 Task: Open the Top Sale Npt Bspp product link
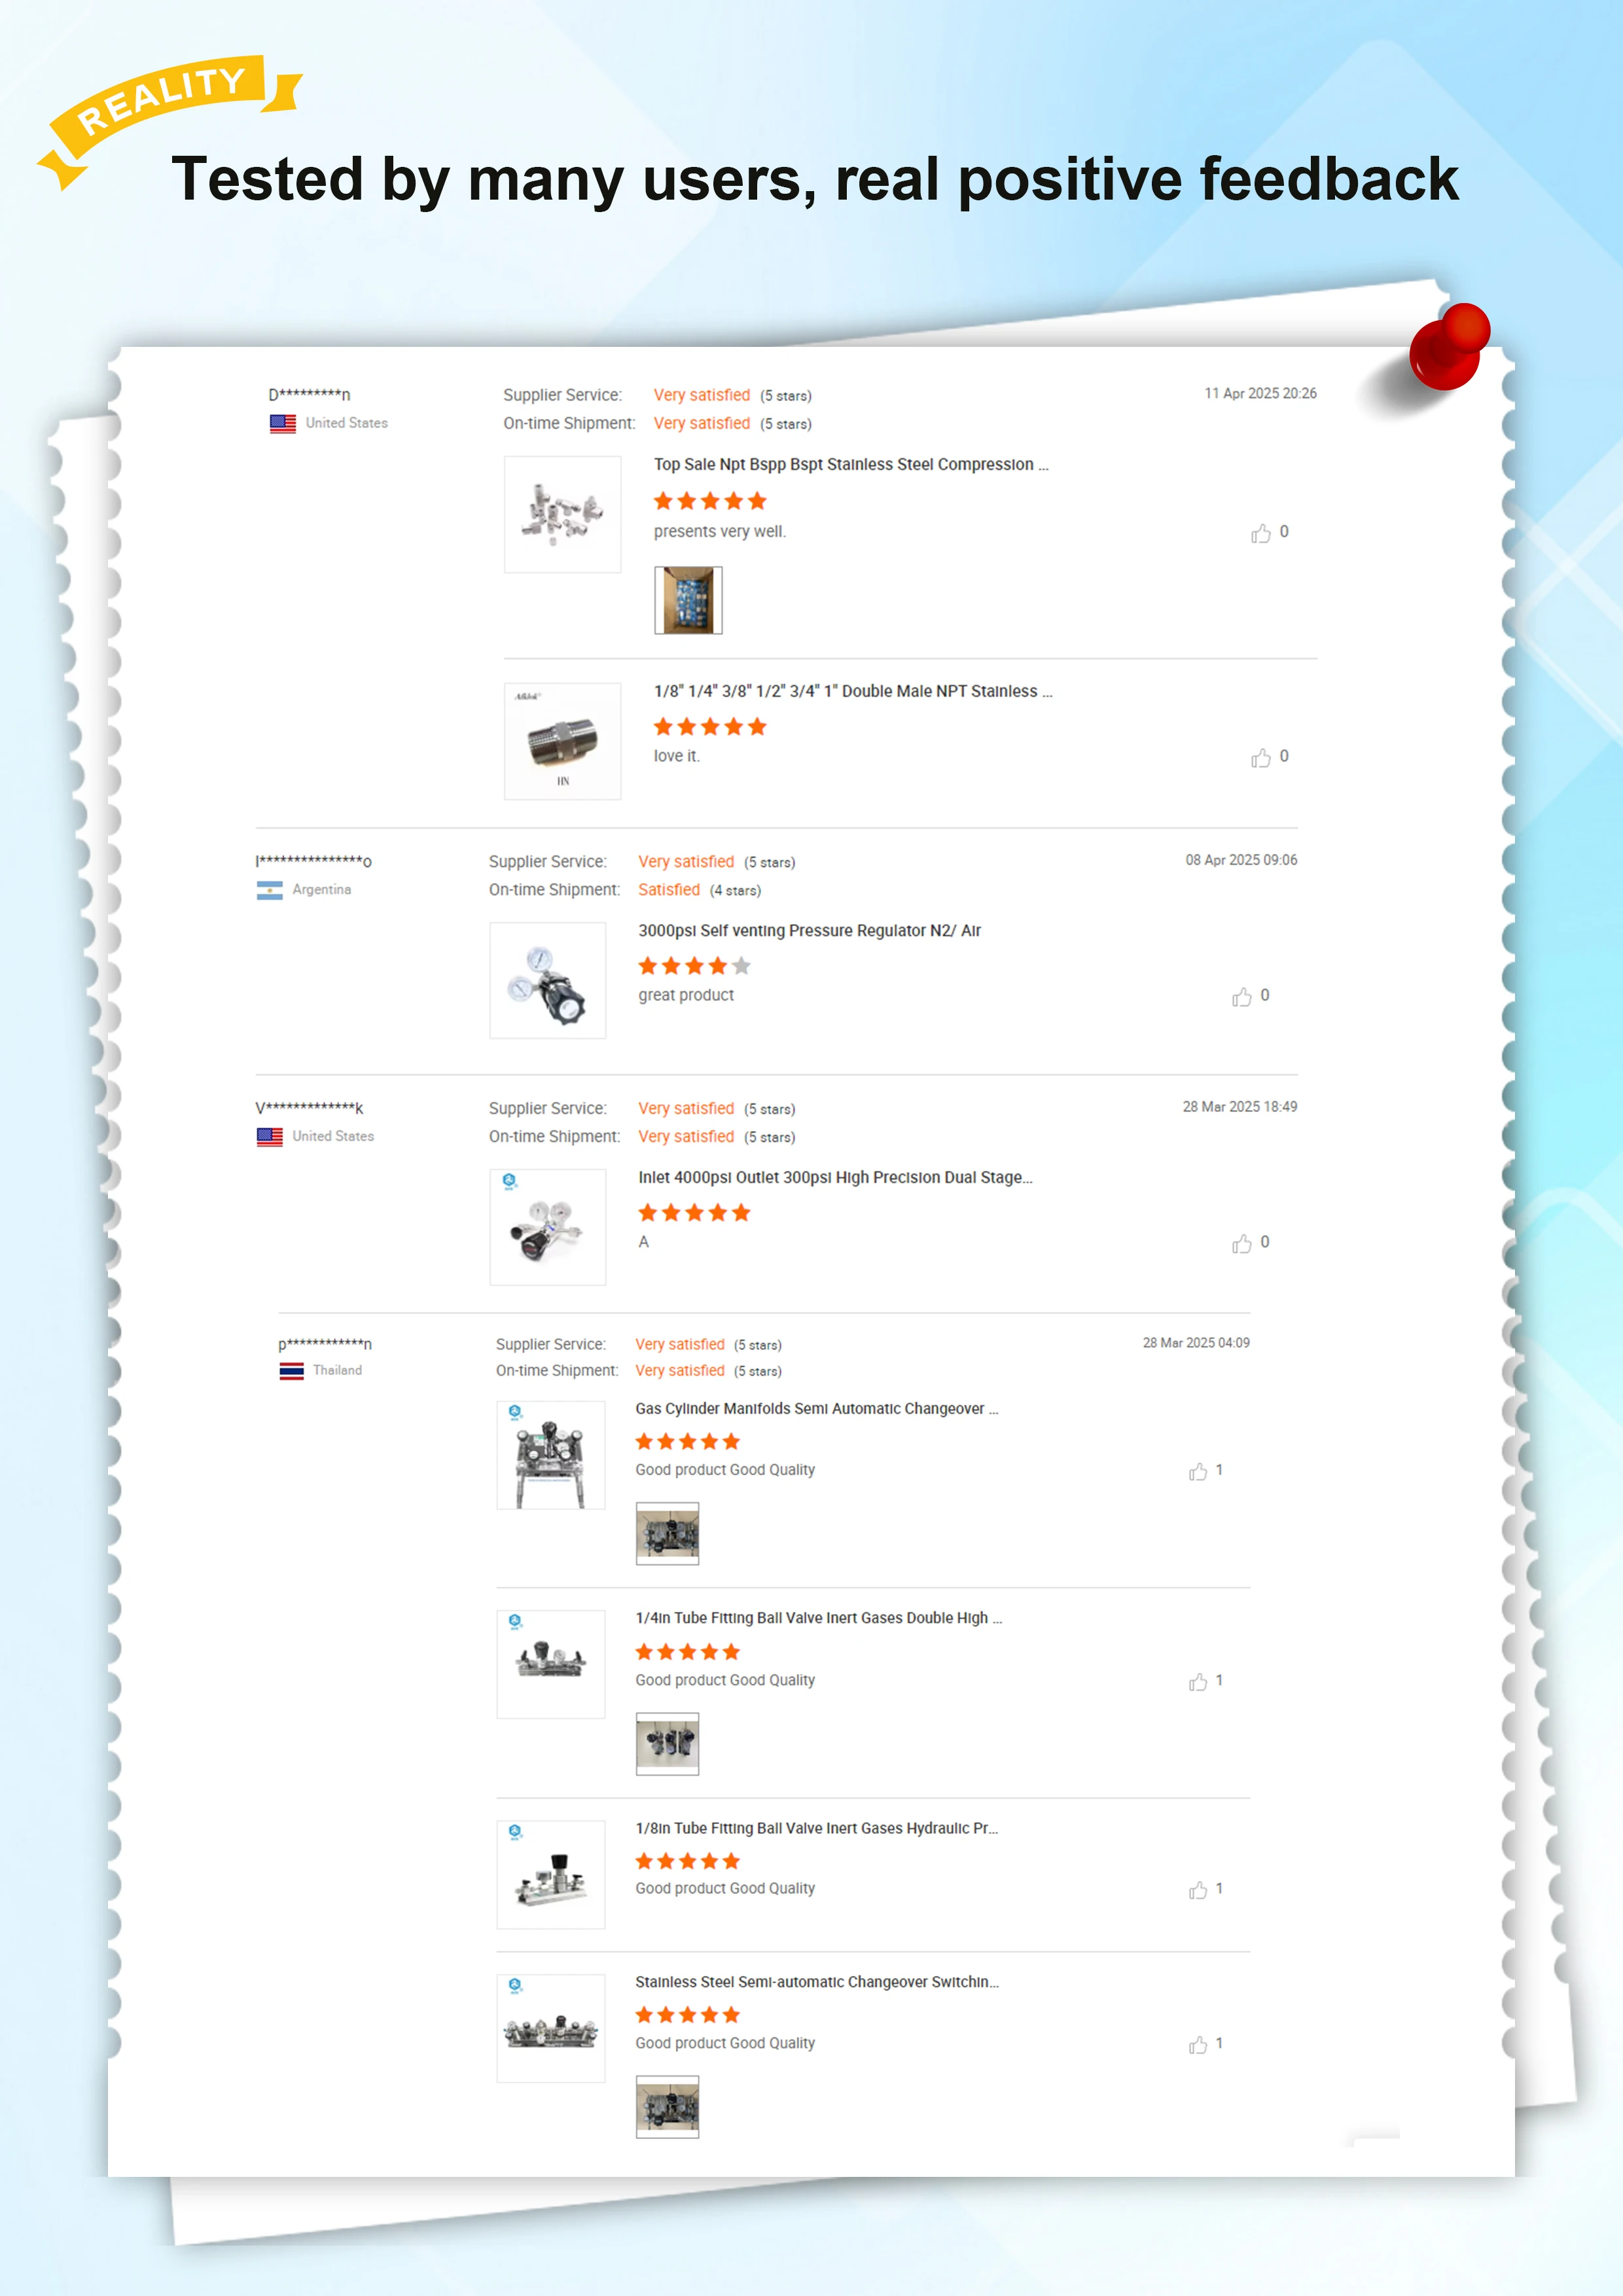[x=851, y=464]
